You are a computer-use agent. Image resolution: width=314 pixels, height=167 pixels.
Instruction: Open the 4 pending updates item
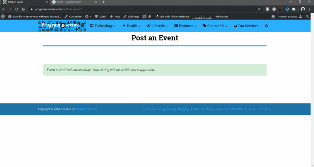tap(88, 17)
